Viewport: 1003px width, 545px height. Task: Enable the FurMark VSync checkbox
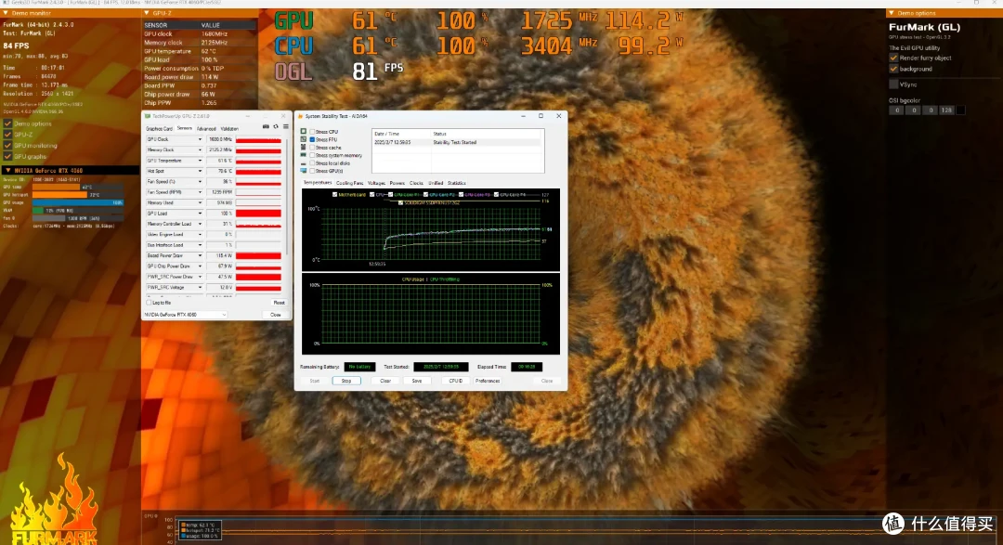tap(893, 84)
